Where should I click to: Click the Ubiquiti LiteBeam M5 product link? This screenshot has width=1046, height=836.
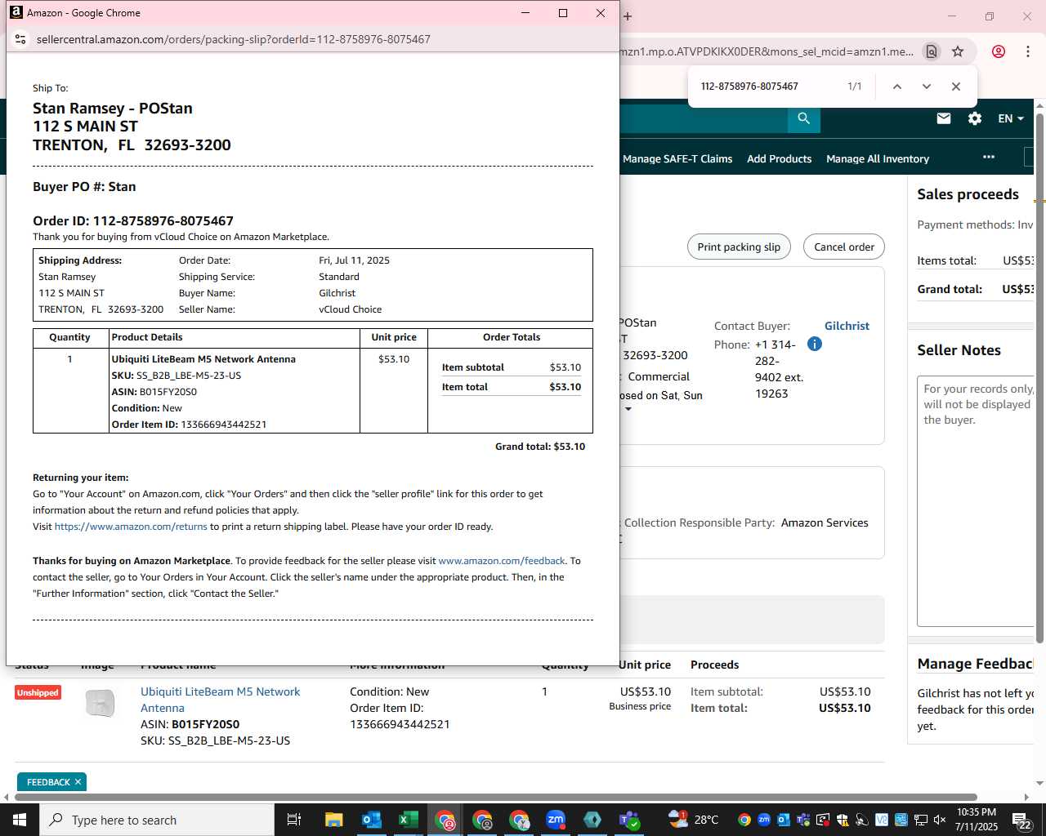click(220, 700)
